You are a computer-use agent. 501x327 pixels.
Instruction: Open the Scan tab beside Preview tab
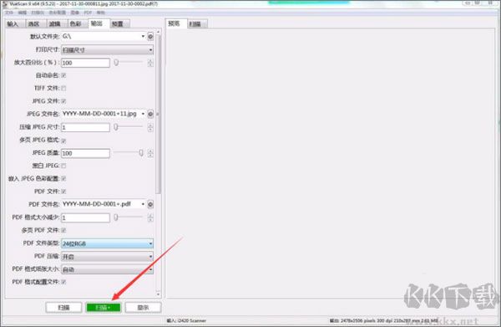point(195,24)
